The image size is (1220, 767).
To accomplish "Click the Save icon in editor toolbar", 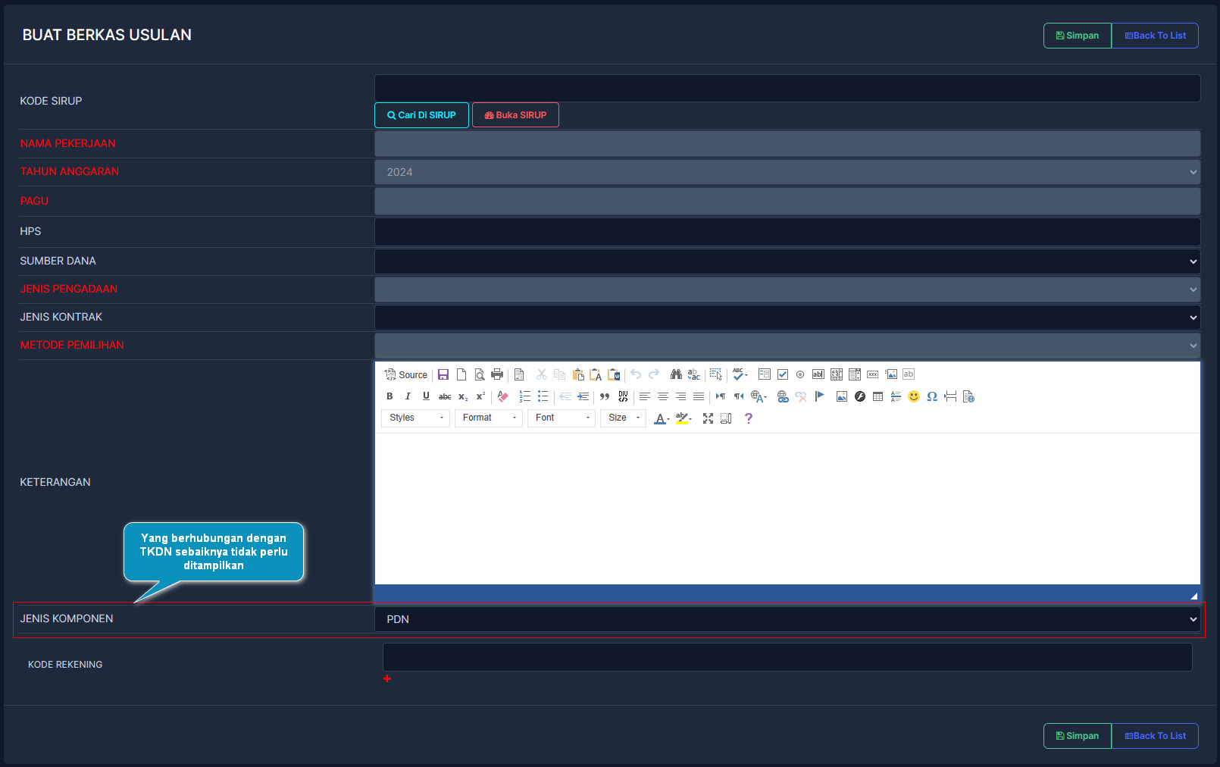I will (443, 374).
